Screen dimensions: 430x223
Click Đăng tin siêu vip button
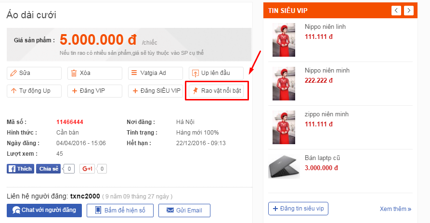pos(298,209)
